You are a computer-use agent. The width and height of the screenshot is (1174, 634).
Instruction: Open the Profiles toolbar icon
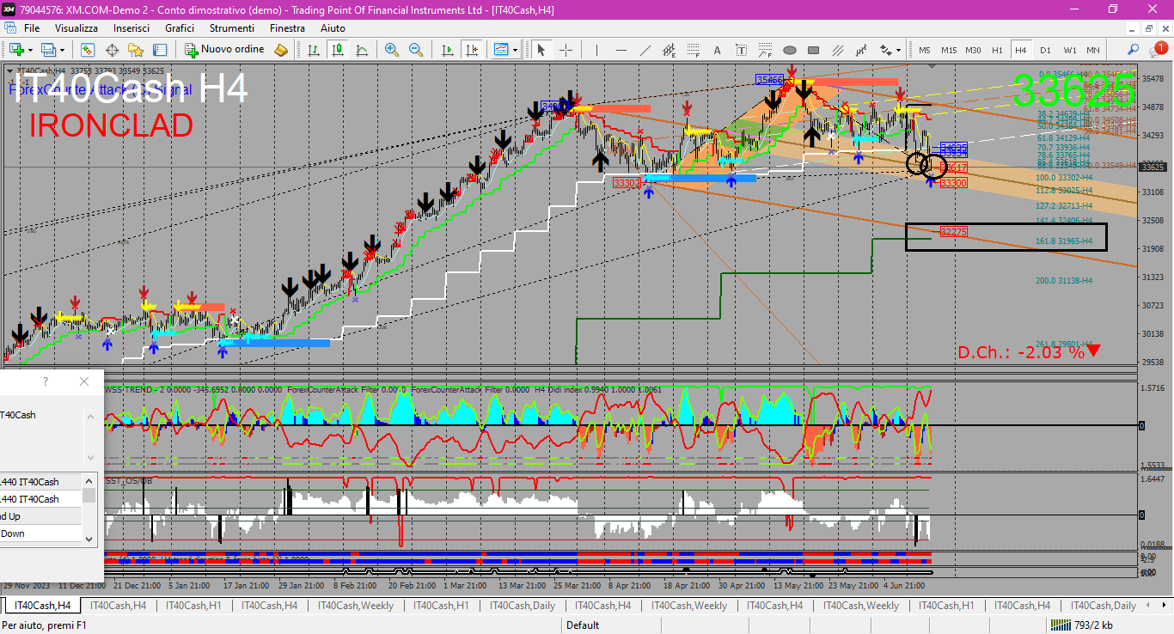click(48, 50)
